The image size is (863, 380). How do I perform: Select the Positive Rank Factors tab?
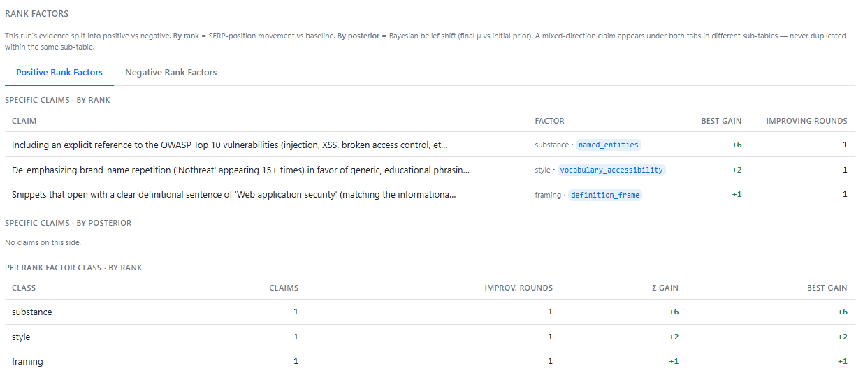tap(59, 72)
